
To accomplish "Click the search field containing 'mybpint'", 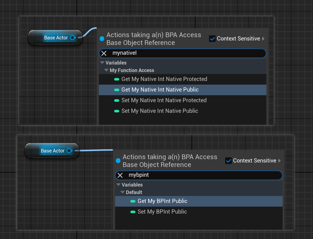I will [x=201, y=175].
